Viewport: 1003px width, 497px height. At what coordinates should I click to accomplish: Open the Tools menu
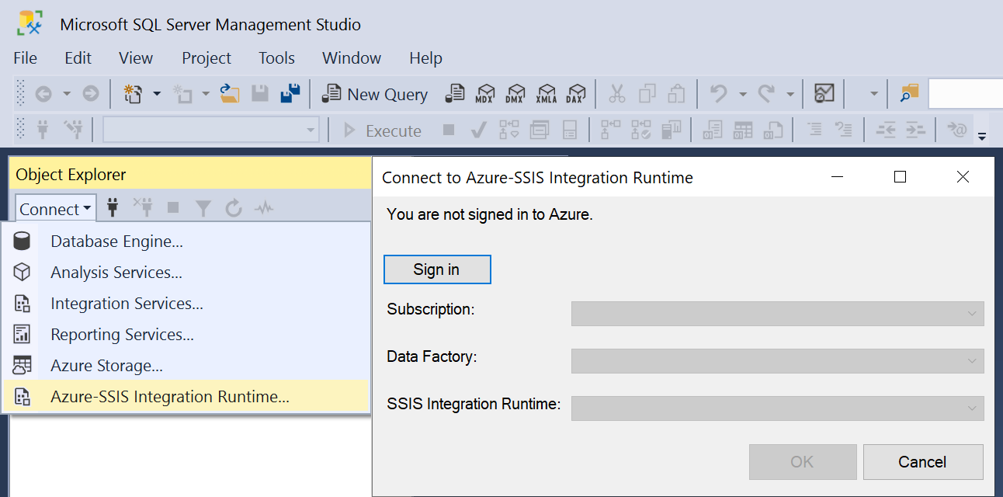coord(276,57)
